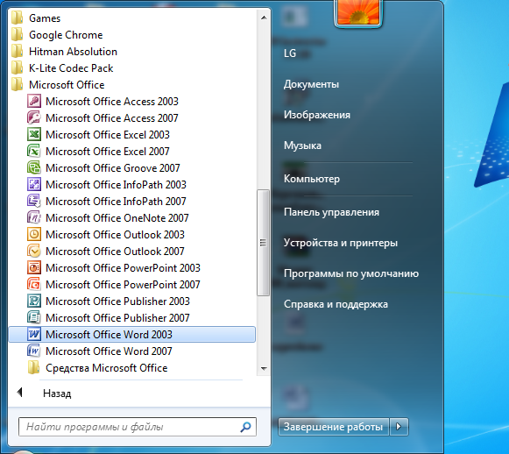Open shutdown options arrow next to Завершение работы
This screenshot has height=454, width=509.
point(399,427)
